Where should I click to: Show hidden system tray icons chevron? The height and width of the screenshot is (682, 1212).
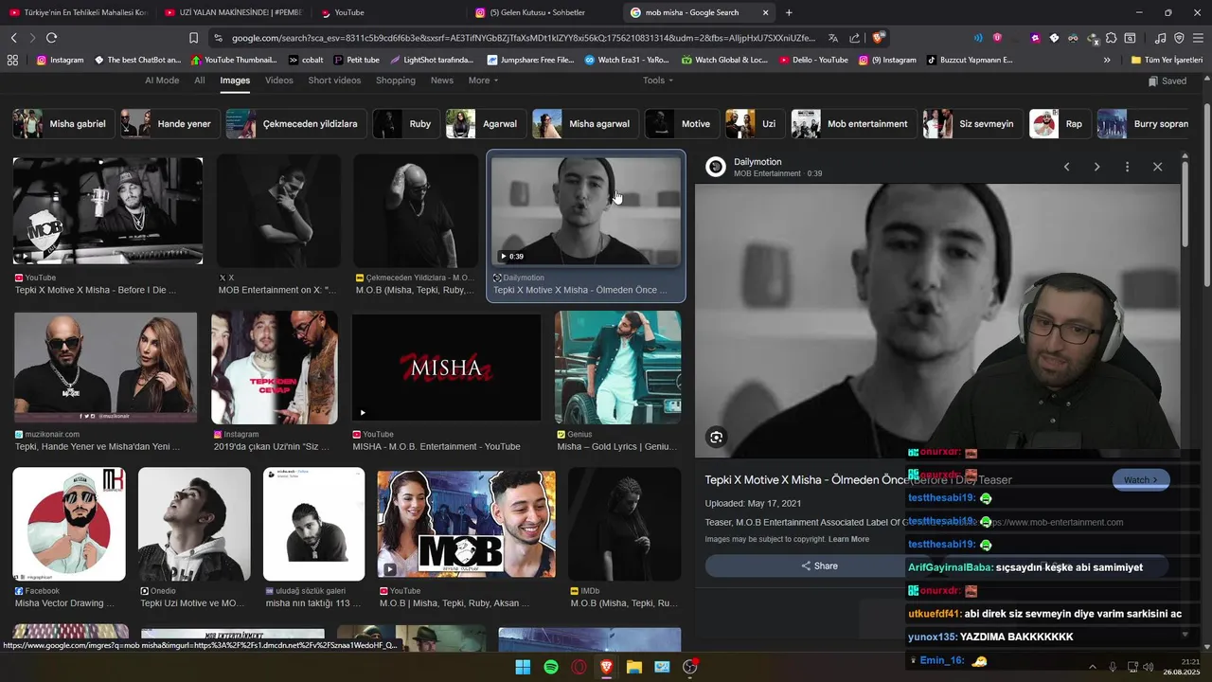click(x=1092, y=667)
